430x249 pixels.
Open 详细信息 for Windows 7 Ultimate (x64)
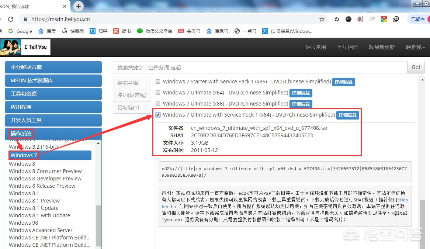pyautogui.click(x=301, y=93)
